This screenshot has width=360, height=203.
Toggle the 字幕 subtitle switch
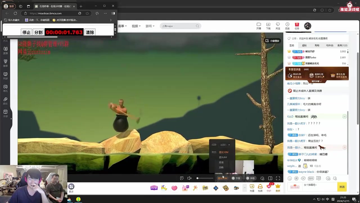click(x=236, y=178)
